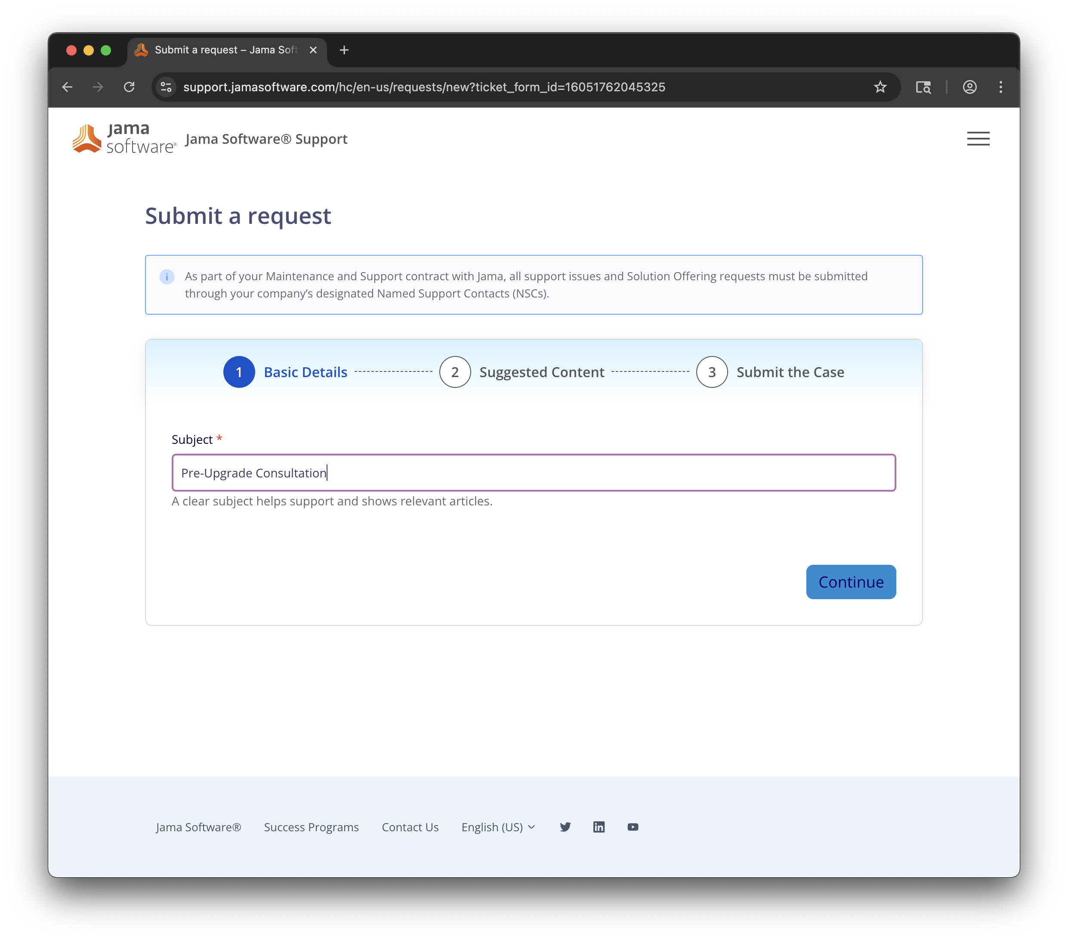The image size is (1068, 941).
Task: Go to step 1 Basic Details
Action: [285, 371]
